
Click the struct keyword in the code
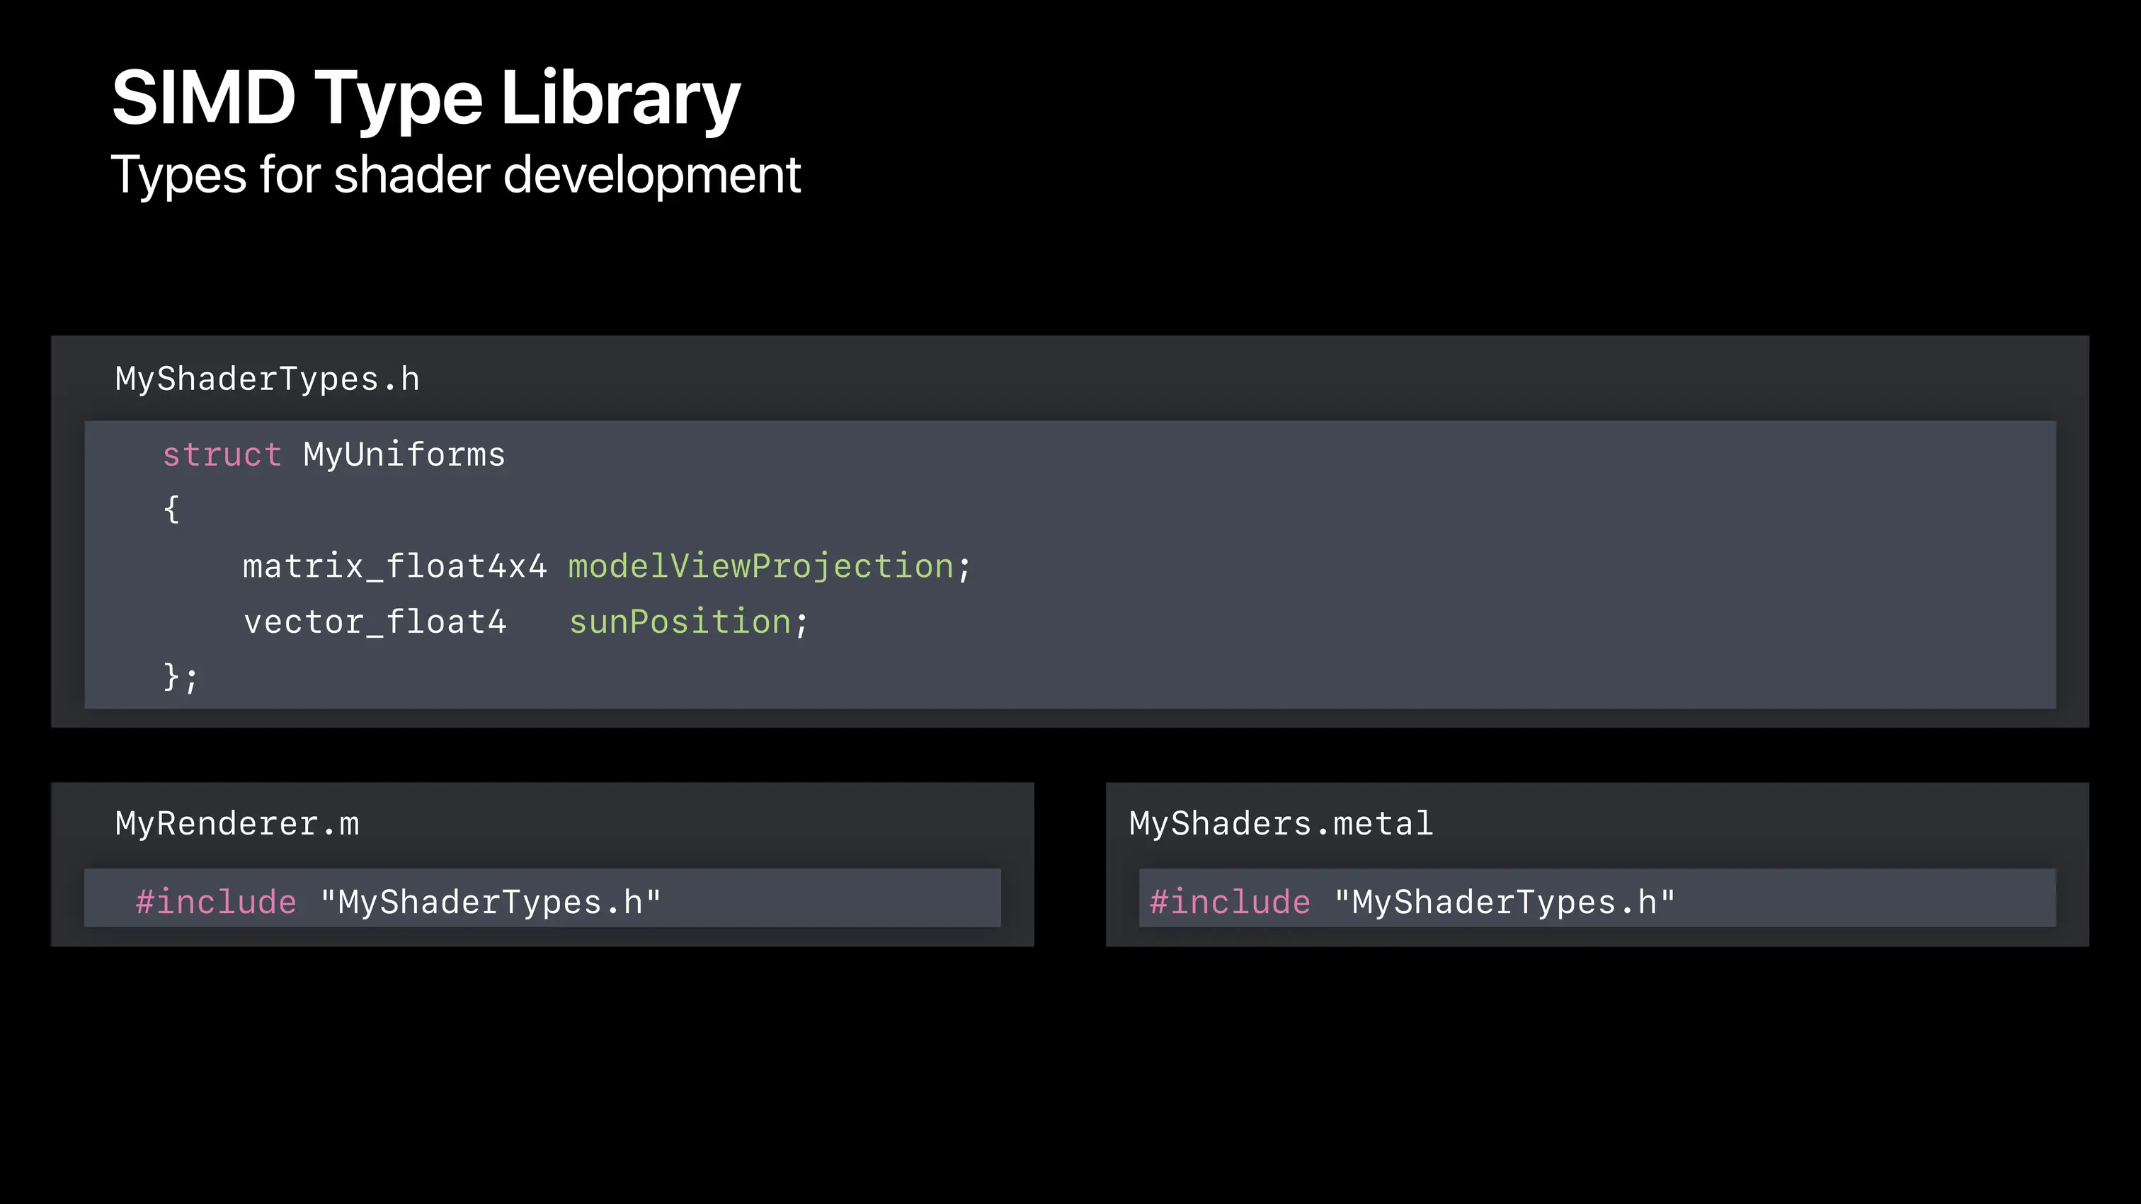coord(222,454)
